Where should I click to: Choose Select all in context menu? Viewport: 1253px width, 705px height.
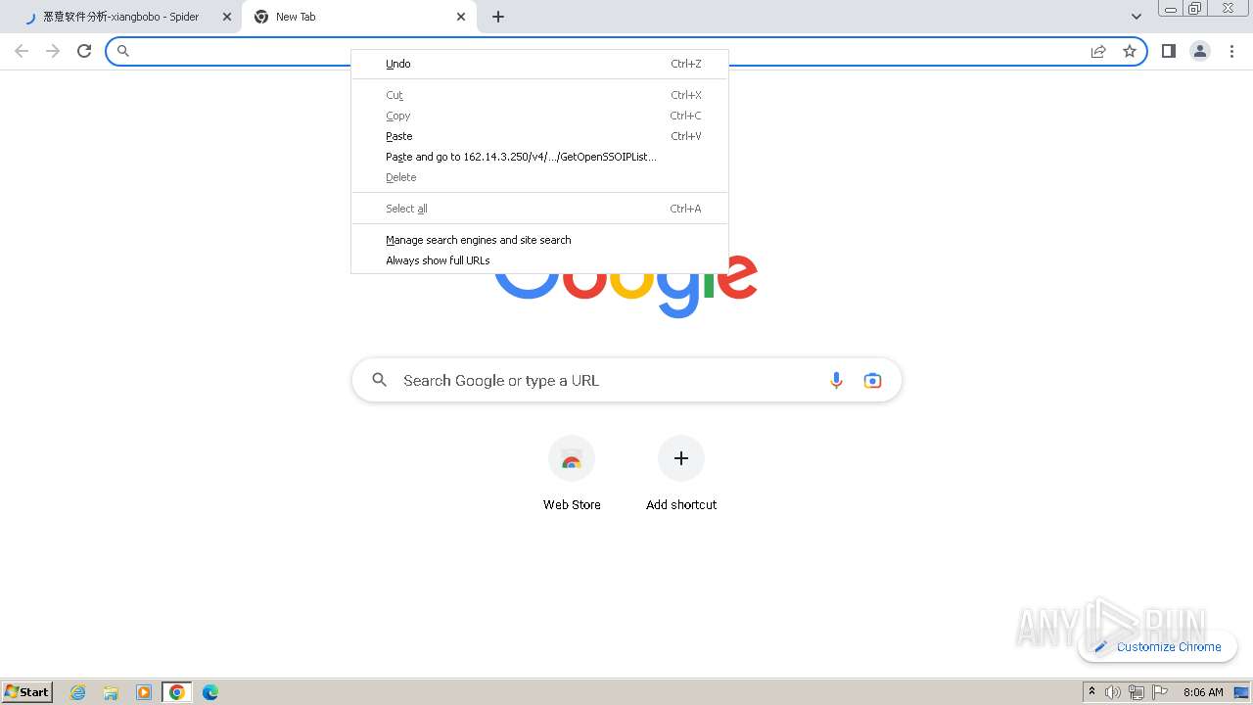pos(539,209)
